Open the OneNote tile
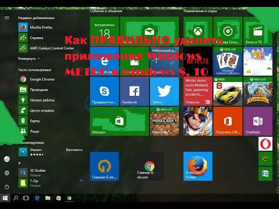 [258, 121]
